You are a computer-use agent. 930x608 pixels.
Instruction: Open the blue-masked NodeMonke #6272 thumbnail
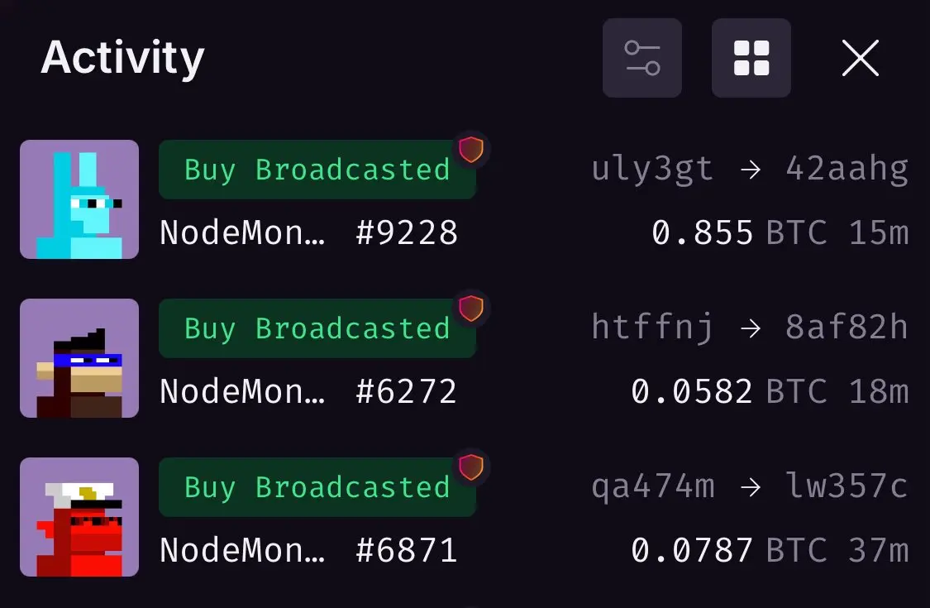79,359
